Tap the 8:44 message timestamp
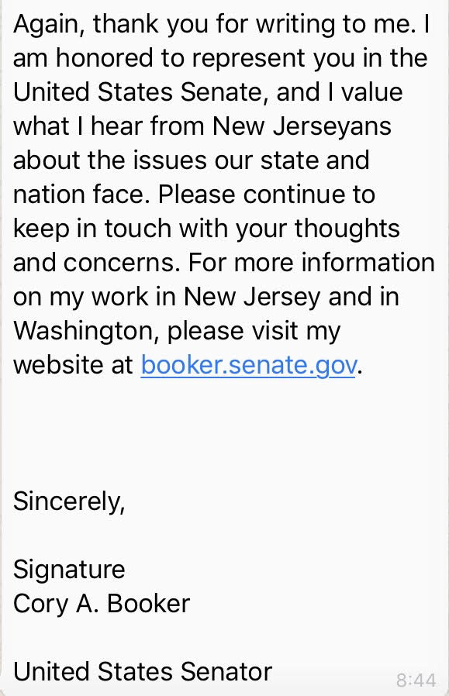This screenshot has height=696, width=449. [416, 680]
